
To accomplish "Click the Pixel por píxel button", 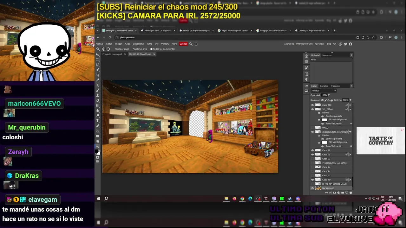I will [x=122, y=49].
